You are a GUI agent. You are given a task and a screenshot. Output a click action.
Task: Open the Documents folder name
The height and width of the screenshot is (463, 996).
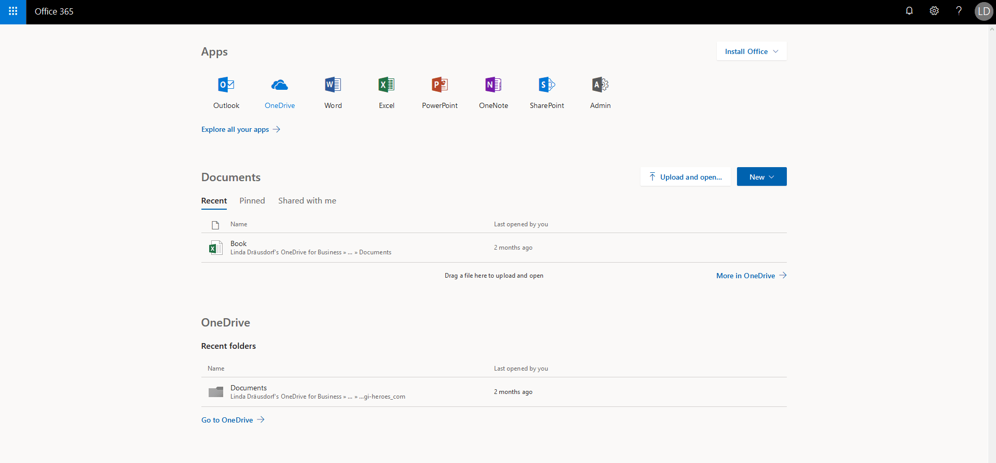pyautogui.click(x=249, y=388)
